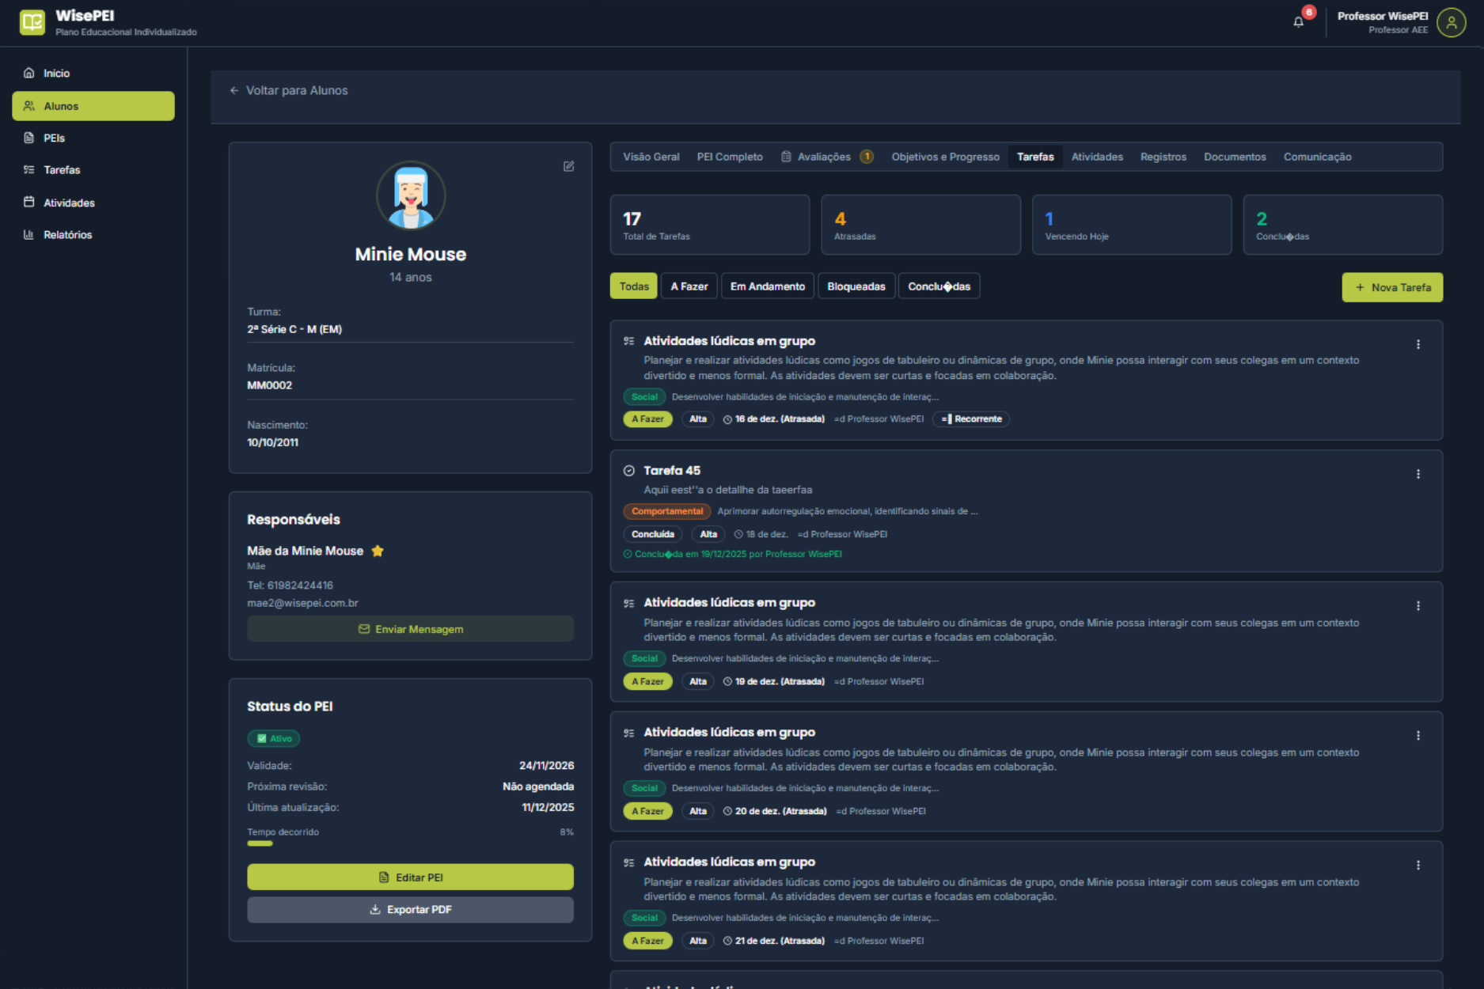The width and height of the screenshot is (1484, 989).
Task: Select the Em Andamento filter
Action: [767, 286]
